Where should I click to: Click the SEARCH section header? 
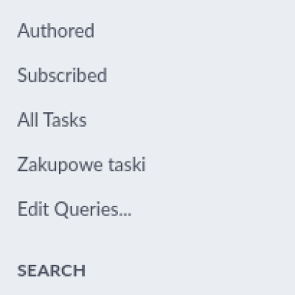click(x=52, y=271)
